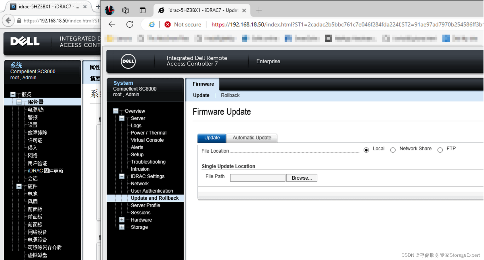Screen dimensions: 484x260
Task: Click into the File Path input field
Action: [x=258, y=178]
